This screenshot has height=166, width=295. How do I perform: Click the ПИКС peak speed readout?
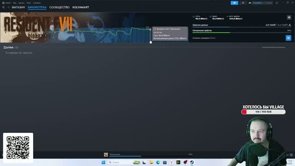[217, 18]
